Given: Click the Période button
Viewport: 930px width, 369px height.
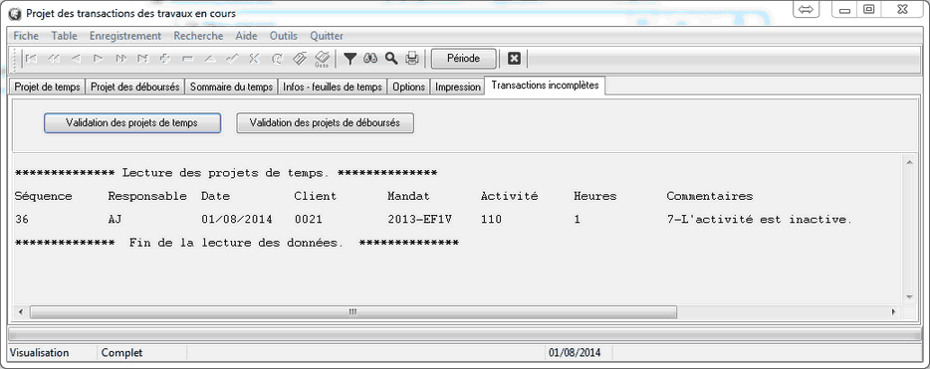Looking at the screenshot, I should (x=463, y=59).
